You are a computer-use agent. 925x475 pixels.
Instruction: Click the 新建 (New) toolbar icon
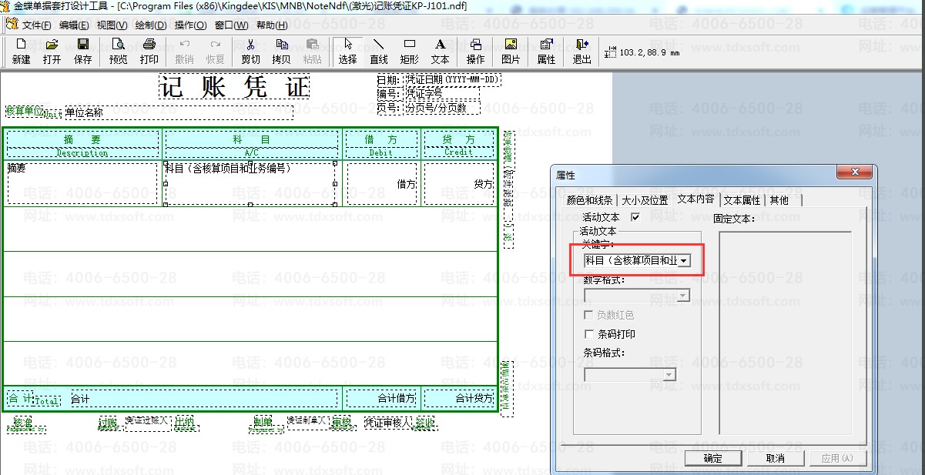21,51
